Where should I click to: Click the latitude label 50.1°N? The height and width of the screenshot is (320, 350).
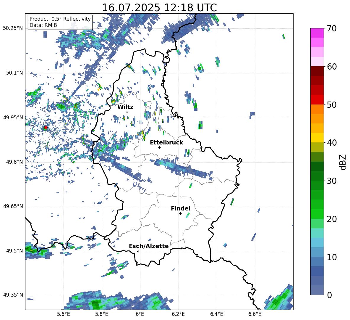[x=14, y=73]
